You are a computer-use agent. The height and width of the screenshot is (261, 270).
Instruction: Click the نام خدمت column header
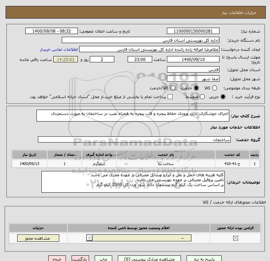166,154
